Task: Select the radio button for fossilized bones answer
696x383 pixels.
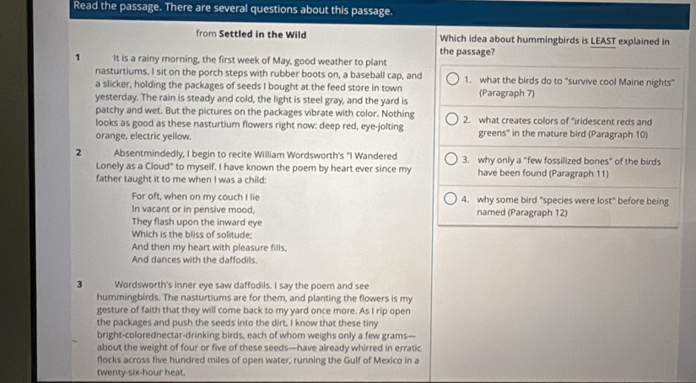Action: point(451,159)
